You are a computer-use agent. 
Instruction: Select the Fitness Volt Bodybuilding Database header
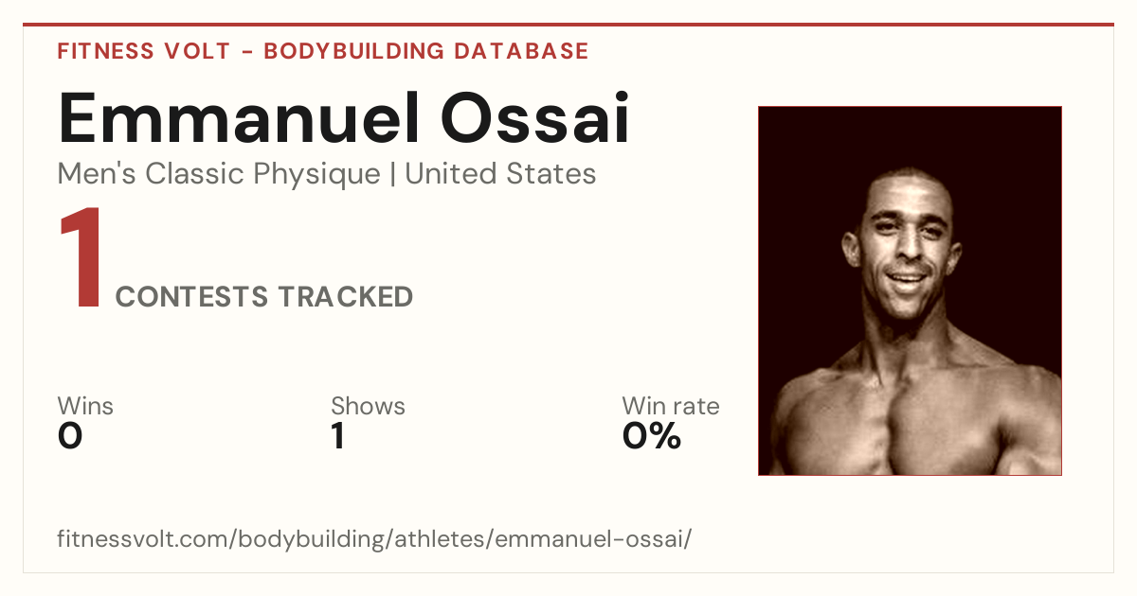[x=323, y=51]
